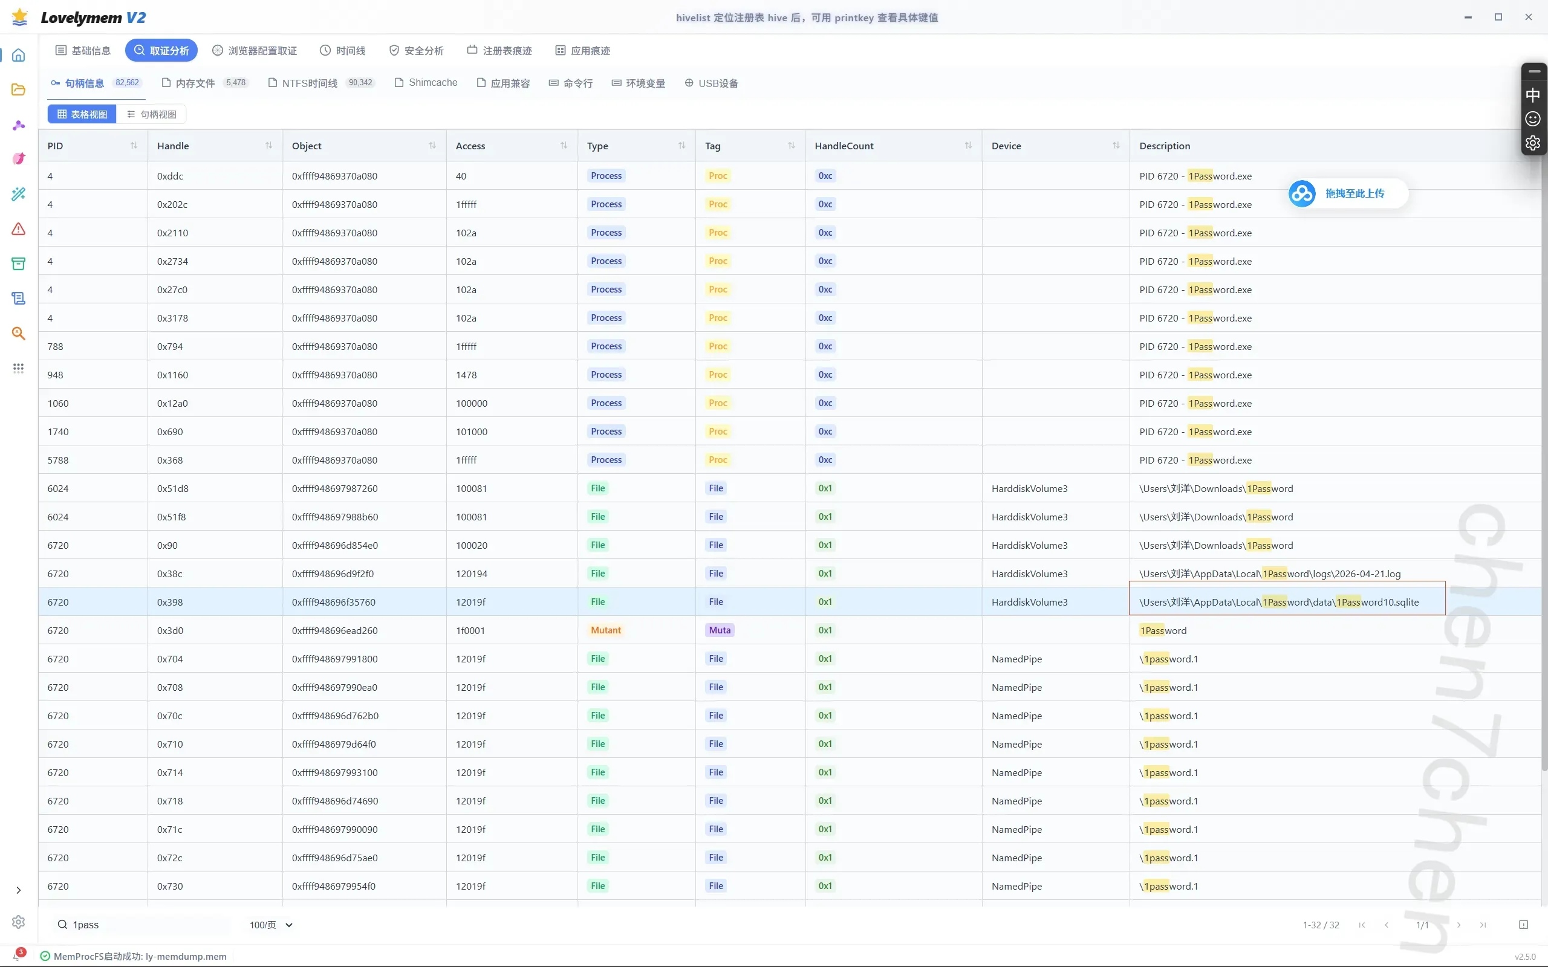Click the notification bell with badge 3

(18, 956)
